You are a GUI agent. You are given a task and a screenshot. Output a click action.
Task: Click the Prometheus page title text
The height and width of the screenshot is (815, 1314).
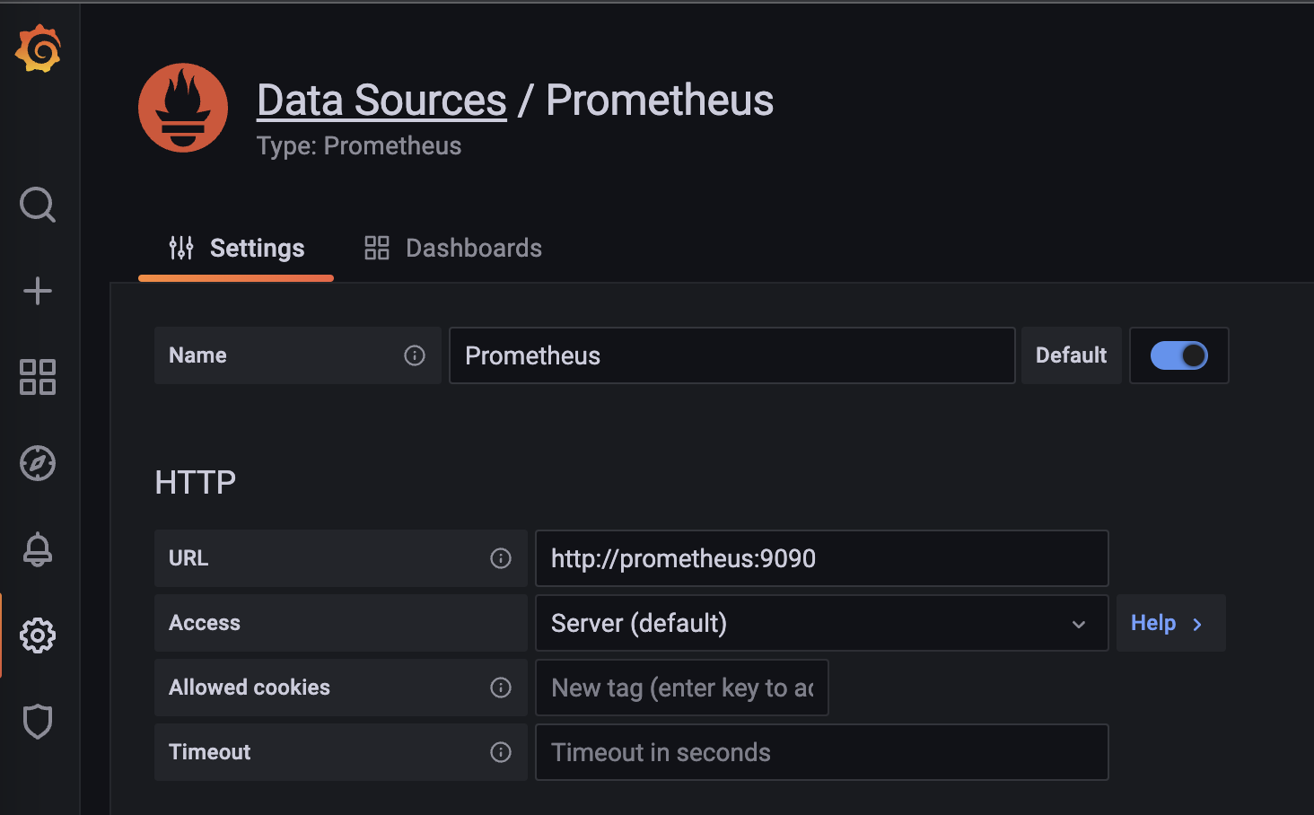click(660, 101)
